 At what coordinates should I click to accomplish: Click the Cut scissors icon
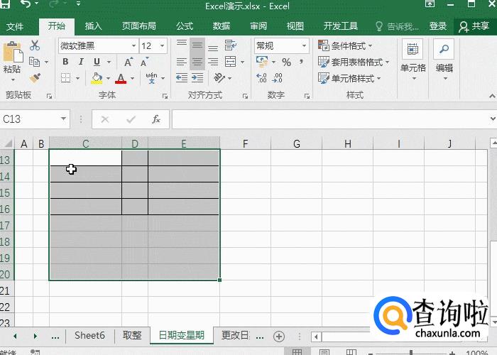tap(35, 45)
